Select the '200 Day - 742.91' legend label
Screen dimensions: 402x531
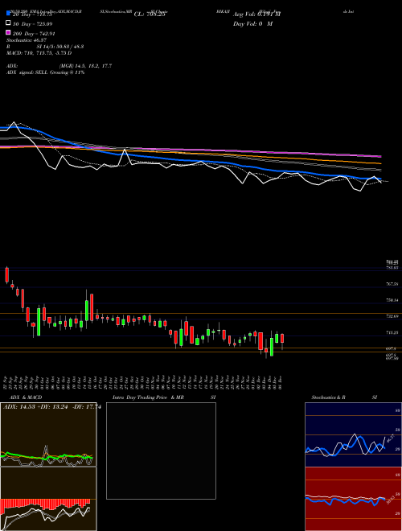coord(34,34)
